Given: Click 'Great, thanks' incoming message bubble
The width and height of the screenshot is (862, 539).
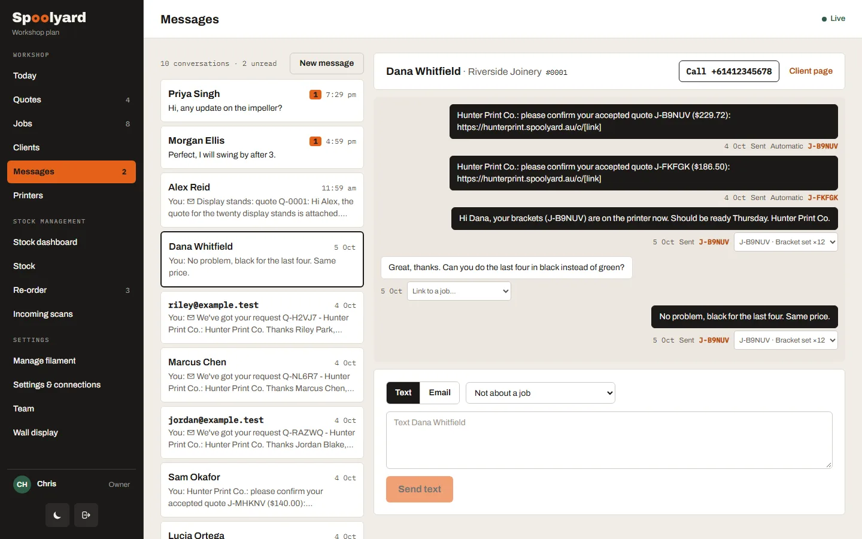Looking at the screenshot, I should pyautogui.click(x=506, y=268).
